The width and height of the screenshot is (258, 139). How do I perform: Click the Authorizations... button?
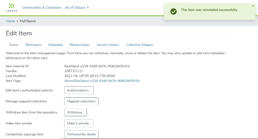(79, 90)
